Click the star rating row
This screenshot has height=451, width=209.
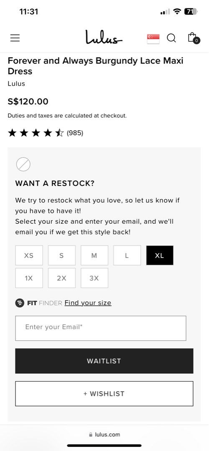click(x=46, y=133)
